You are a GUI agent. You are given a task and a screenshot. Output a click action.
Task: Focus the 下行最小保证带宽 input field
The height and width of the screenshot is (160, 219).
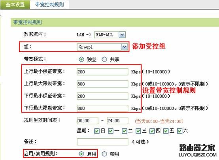click(x=102, y=96)
